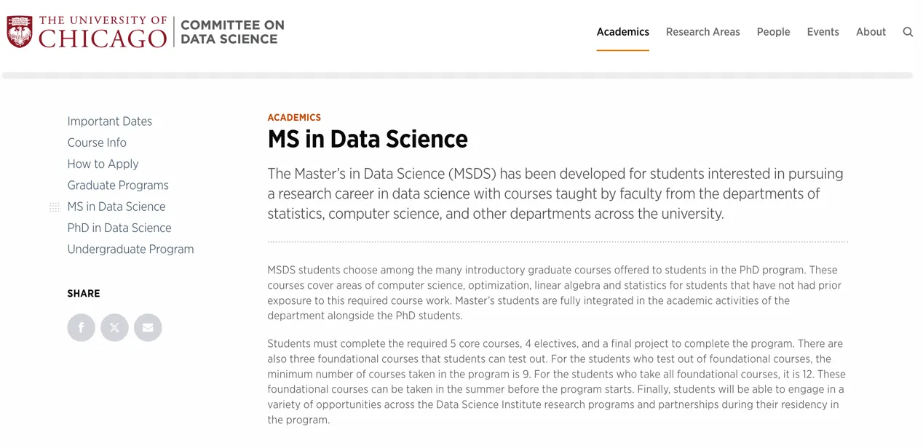The image size is (923, 448).
Task: Click MS in Data Science sidebar link
Action: (116, 207)
